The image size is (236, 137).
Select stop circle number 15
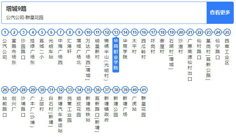134,32
